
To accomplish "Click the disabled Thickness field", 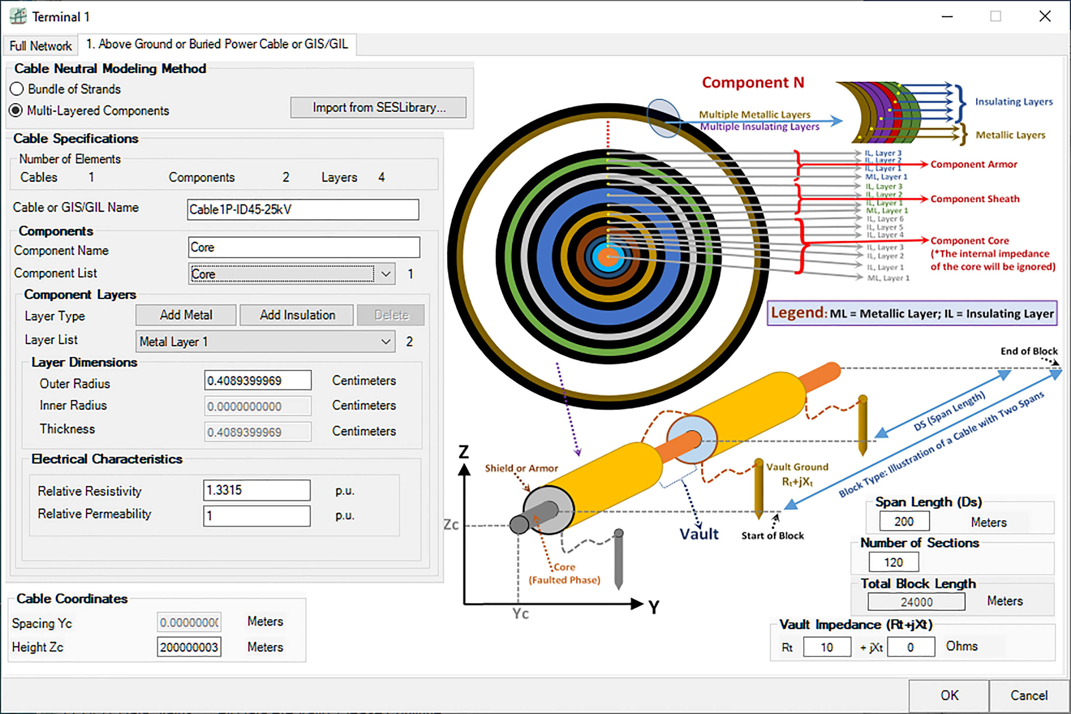I will (258, 432).
